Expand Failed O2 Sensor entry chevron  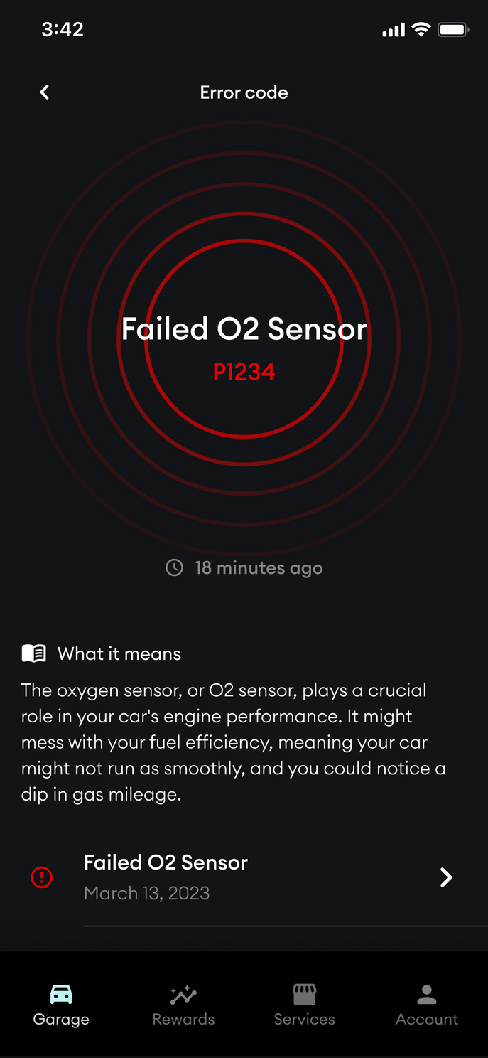tap(446, 877)
